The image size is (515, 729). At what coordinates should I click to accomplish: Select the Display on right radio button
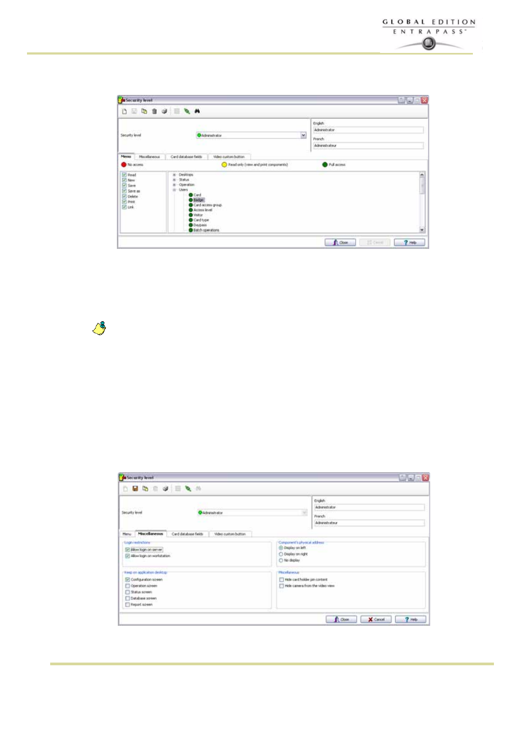(x=281, y=554)
